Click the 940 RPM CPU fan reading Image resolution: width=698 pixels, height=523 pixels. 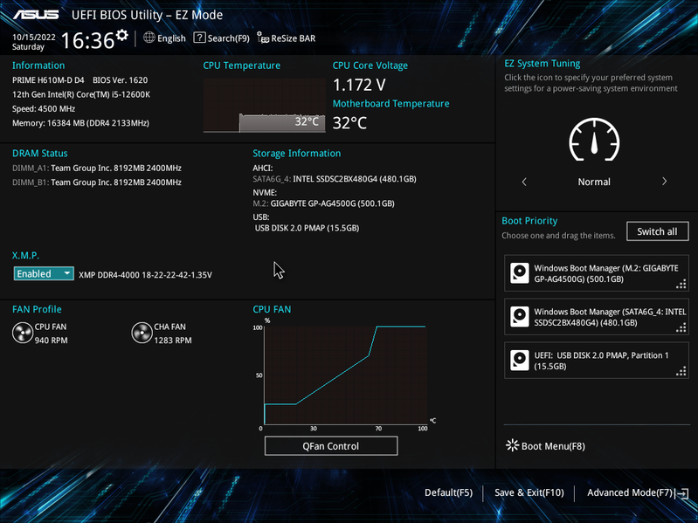pos(52,341)
